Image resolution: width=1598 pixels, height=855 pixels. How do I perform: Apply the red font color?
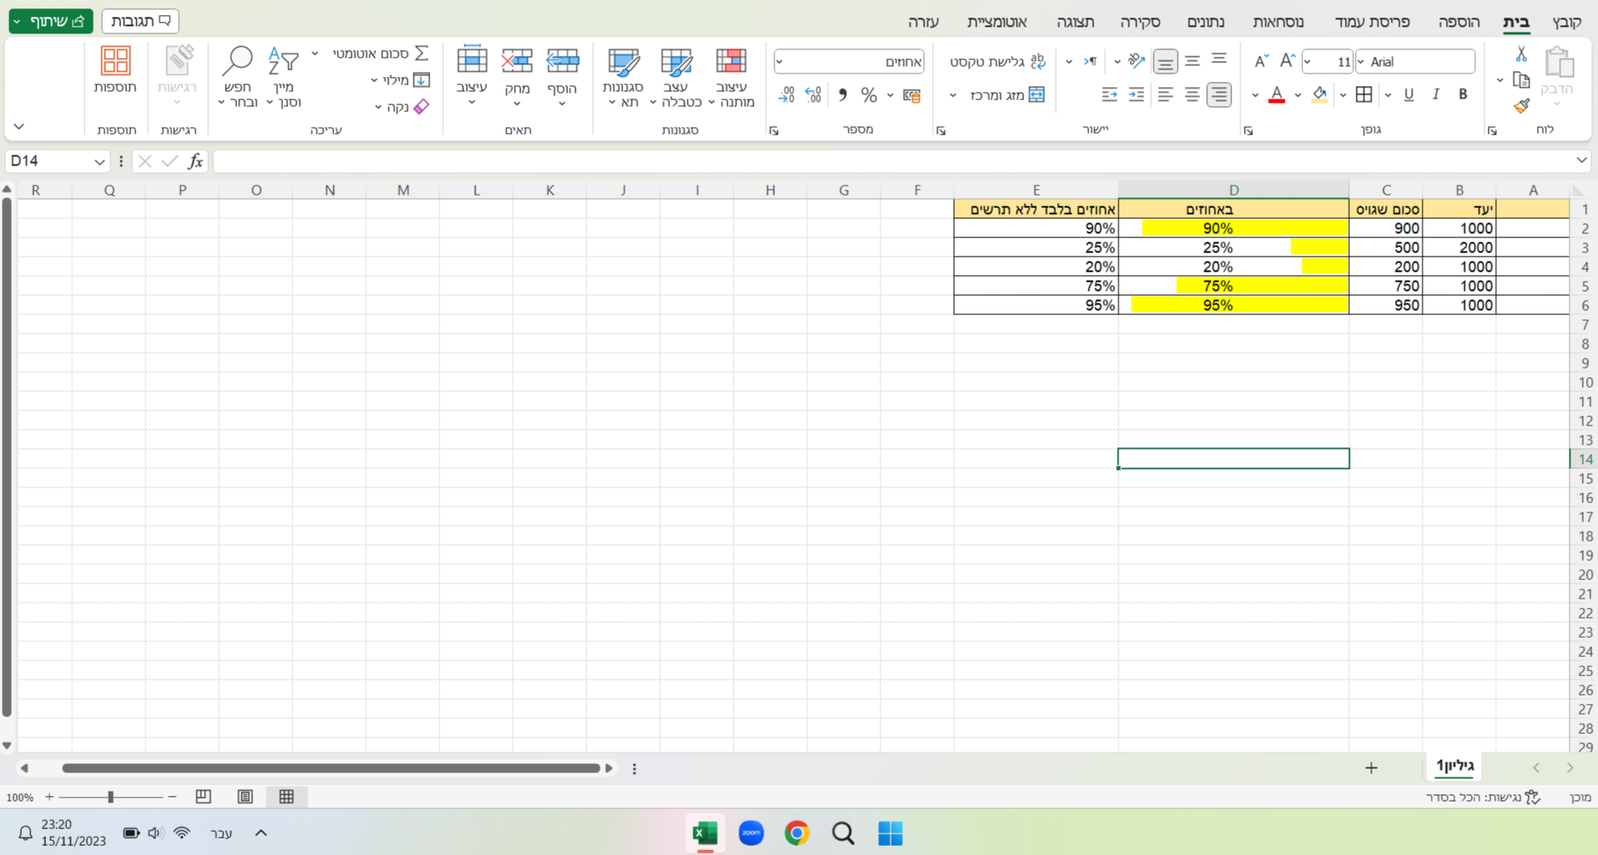click(1276, 94)
